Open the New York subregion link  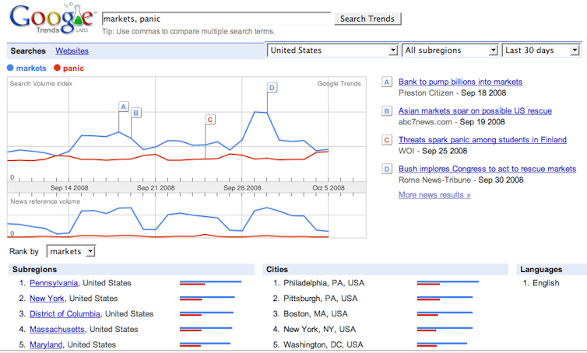point(47,299)
